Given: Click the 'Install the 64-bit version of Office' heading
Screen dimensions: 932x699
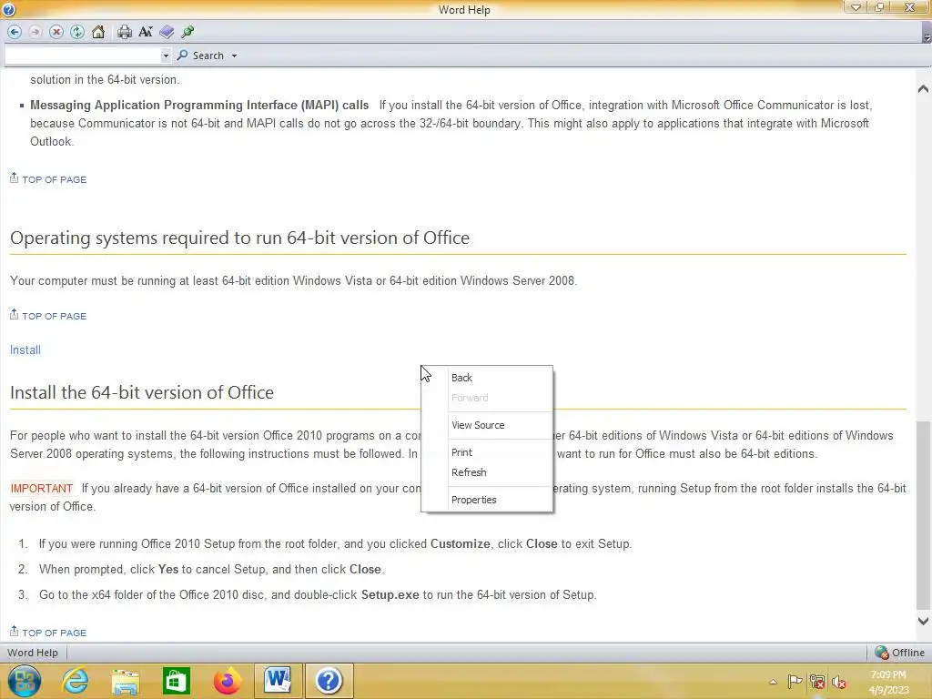Looking at the screenshot, I should click(x=142, y=392).
